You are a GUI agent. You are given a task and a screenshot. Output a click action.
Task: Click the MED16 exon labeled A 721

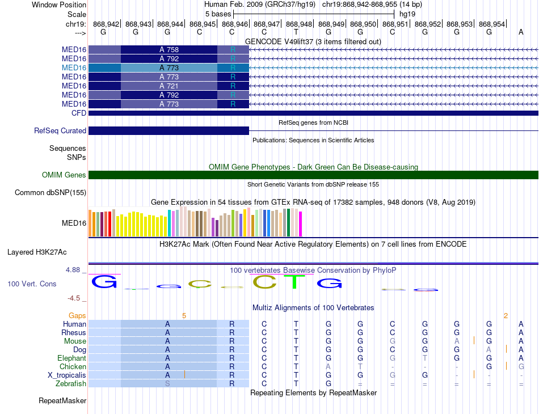tap(169, 86)
